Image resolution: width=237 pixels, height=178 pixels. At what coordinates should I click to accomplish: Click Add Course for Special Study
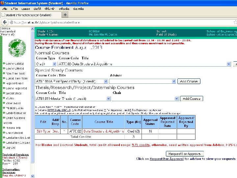[189, 81]
